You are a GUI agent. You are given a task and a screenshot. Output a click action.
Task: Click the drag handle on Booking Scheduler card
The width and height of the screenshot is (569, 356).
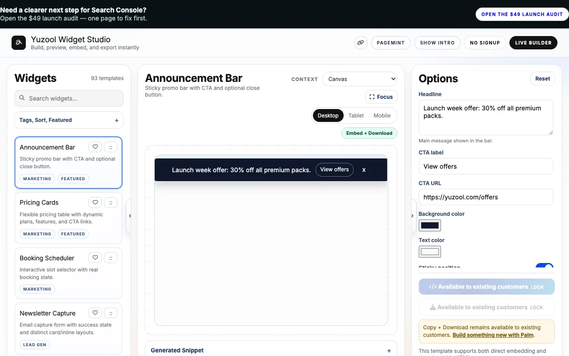click(x=111, y=258)
